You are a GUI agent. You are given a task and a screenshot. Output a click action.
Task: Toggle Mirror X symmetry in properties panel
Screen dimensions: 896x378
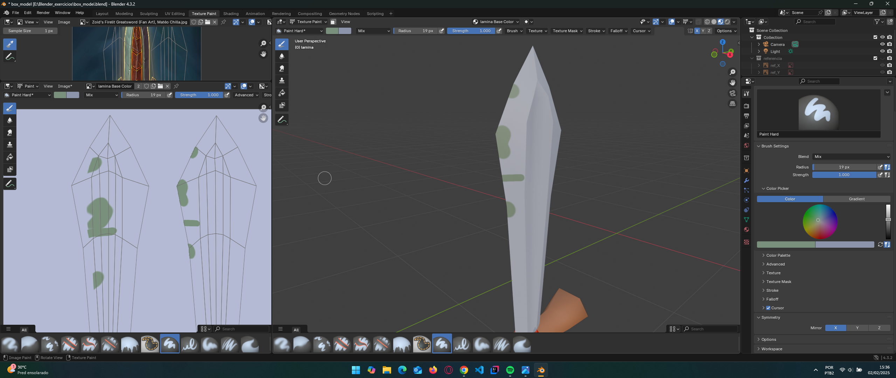[x=835, y=328]
